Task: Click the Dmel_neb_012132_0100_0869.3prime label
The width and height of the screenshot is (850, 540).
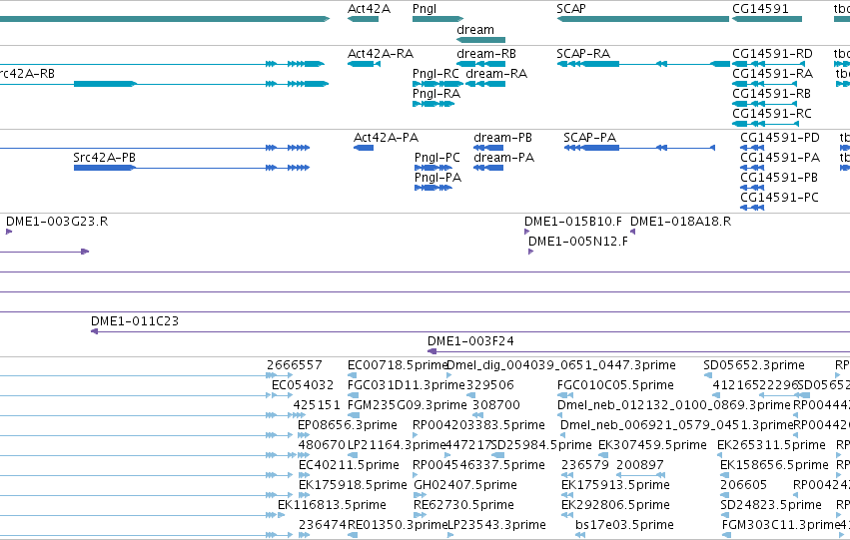Action: point(674,405)
